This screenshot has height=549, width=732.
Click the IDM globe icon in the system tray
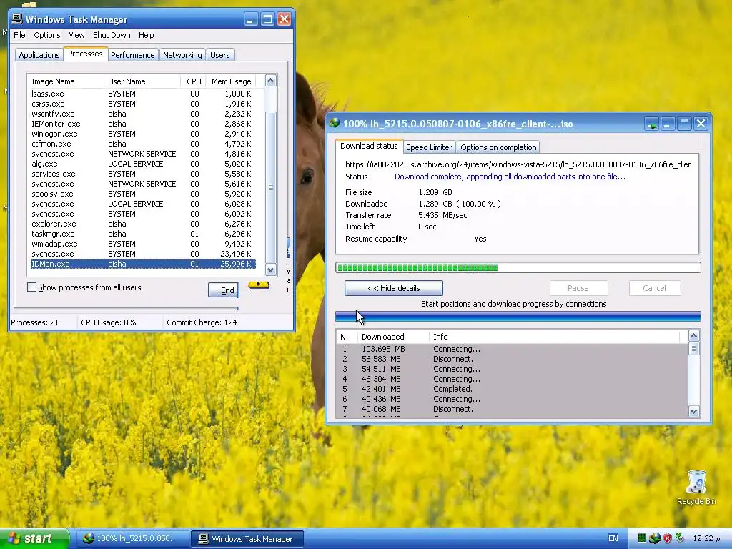(x=655, y=538)
